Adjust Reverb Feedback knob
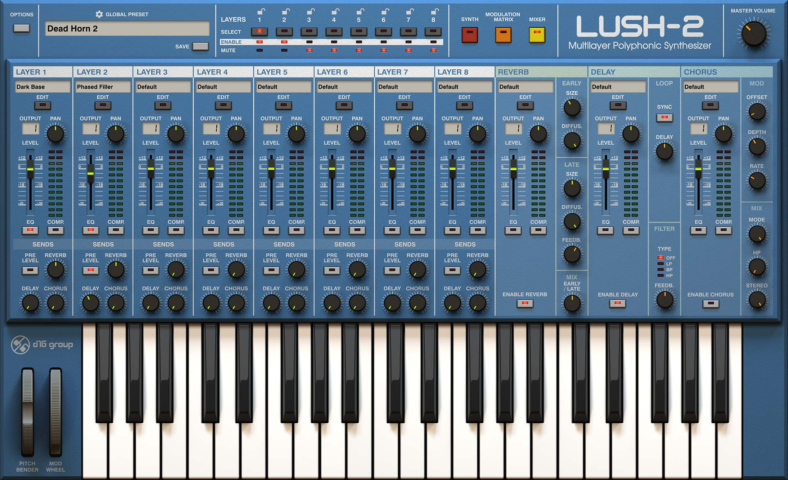788x480 pixels. point(572,254)
